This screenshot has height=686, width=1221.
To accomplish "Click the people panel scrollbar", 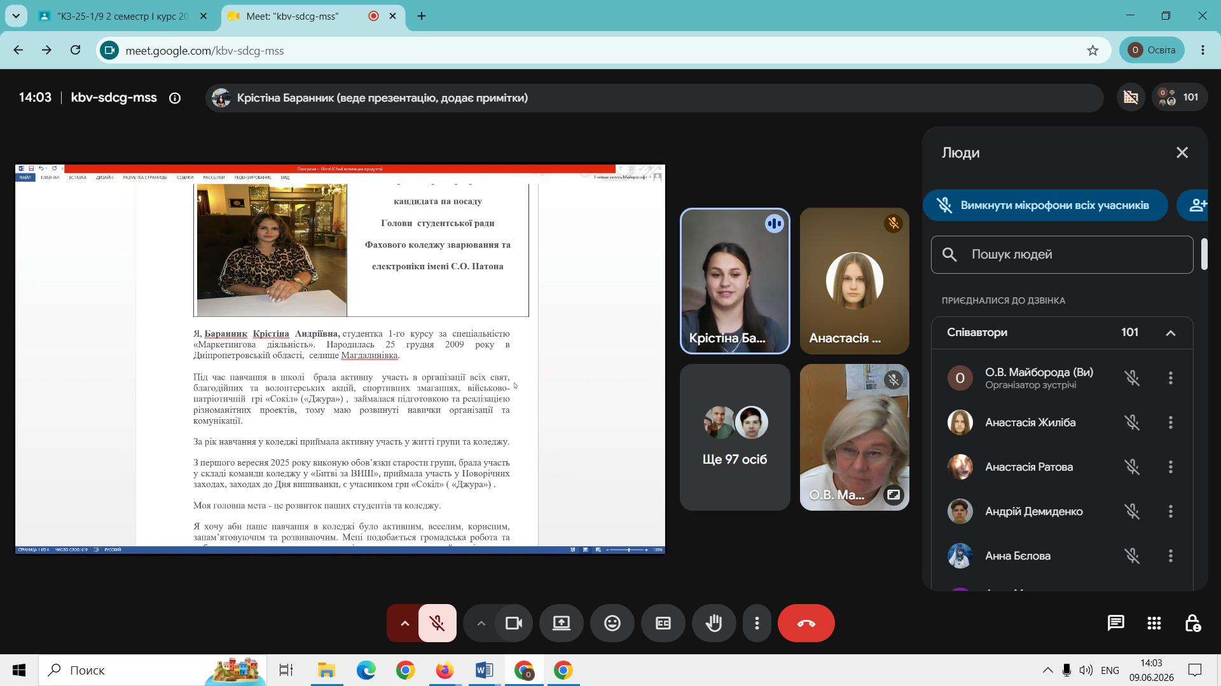I will 1204,254.
